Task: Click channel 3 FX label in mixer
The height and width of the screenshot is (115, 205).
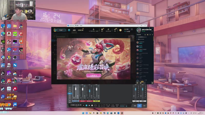Action: pyautogui.click(x=91, y=98)
